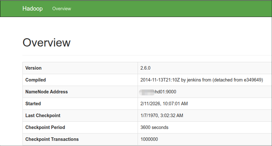Select the NameNode Address label

pos(47,92)
